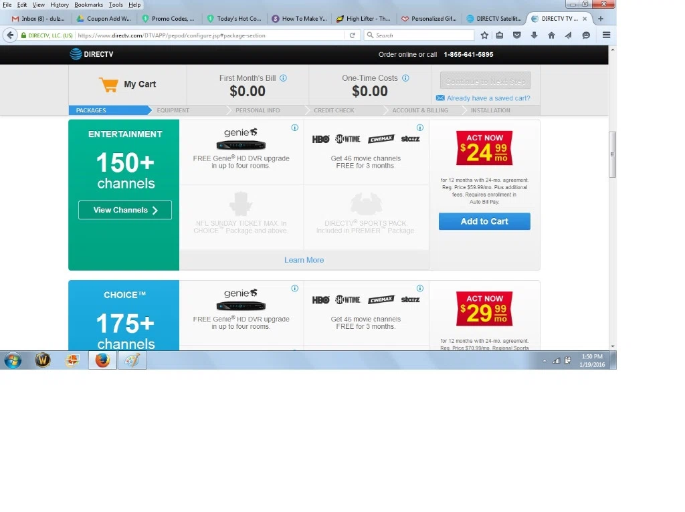Click the address bar URL field

tap(209, 35)
